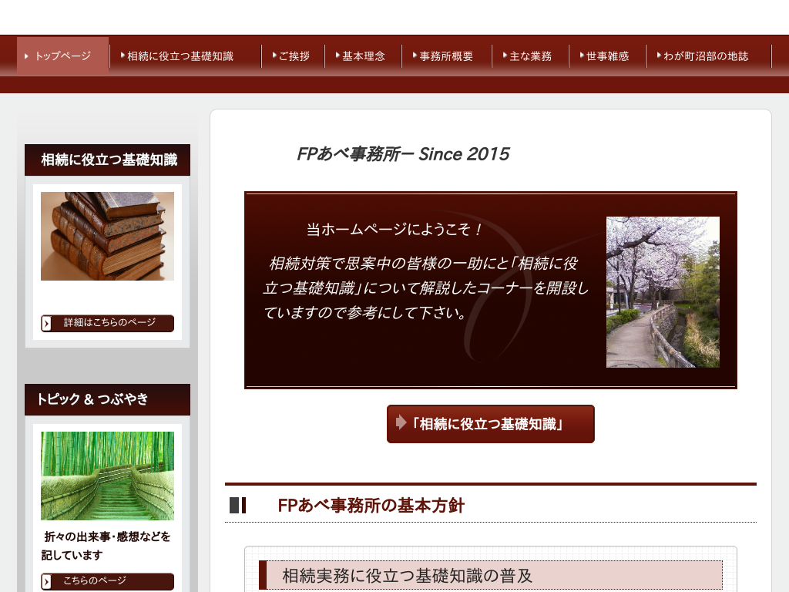Click the gray arrow icon on center button
Viewport: 789px width, 592px height.
click(401, 422)
